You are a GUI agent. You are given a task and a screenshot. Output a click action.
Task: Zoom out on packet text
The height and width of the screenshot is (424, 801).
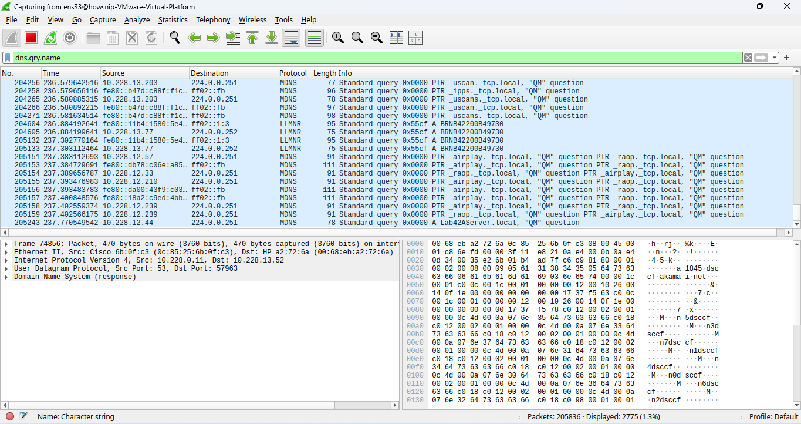point(357,38)
